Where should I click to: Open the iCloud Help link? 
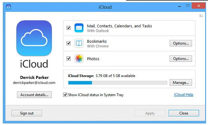(184, 95)
